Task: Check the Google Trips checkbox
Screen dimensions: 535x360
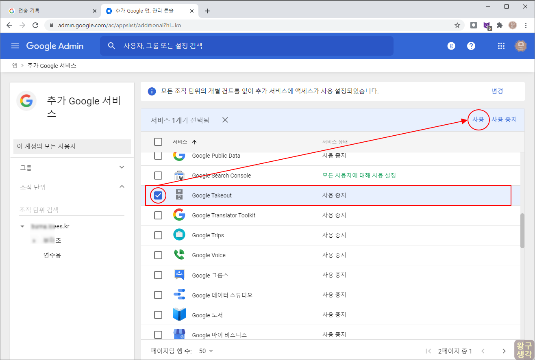Action: (158, 235)
